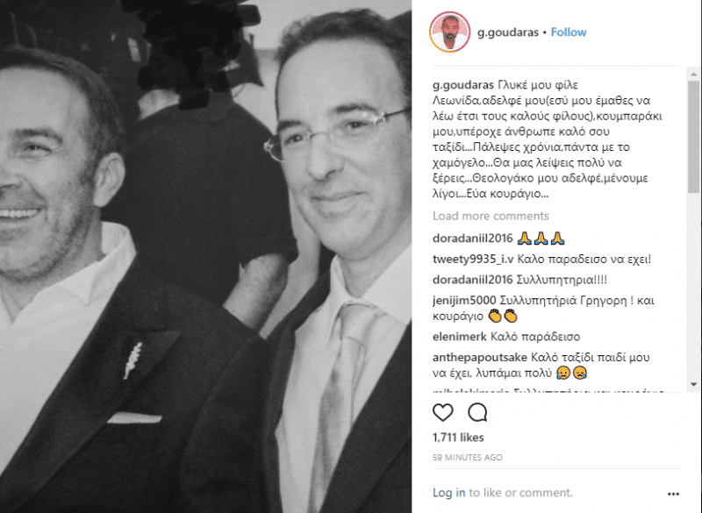
Task: Load more comments on the post
Action: 491,216
